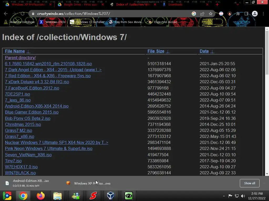The image size is (269, 201).
Task: Open VirtualBox from the taskbar
Action: [x=111, y=196]
